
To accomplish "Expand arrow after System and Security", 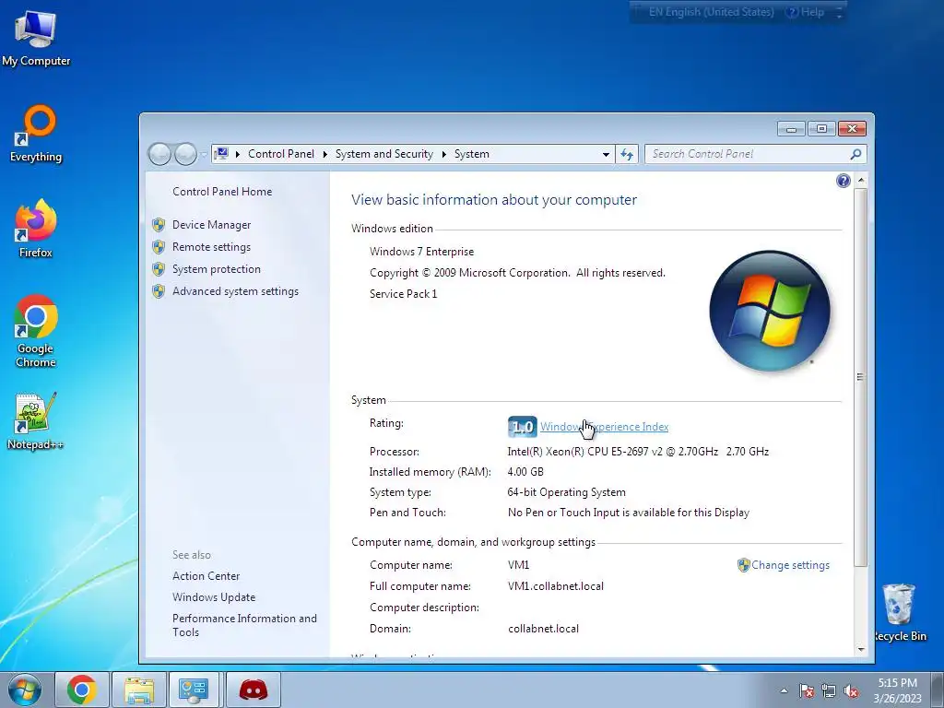I will coord(443,154).
